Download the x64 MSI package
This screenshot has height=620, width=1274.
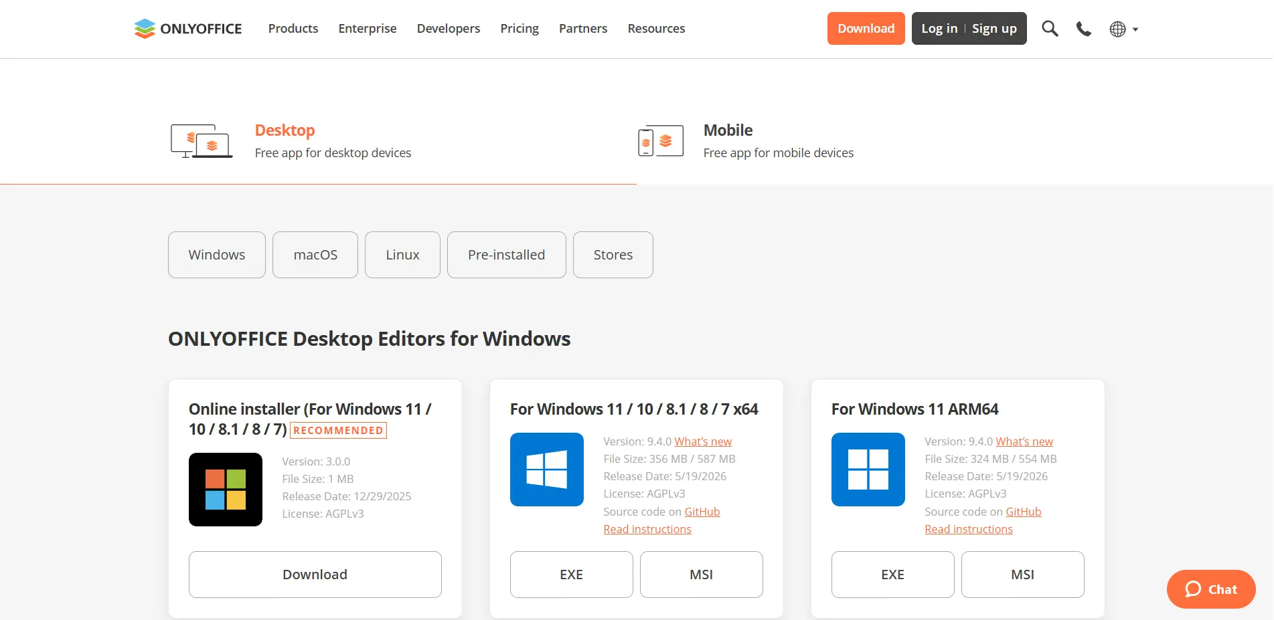point(702,575)
